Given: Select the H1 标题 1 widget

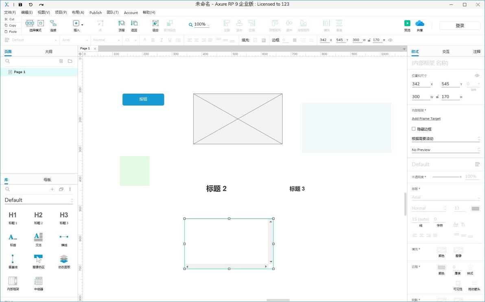Looking at the screenshot, I should 13,217.
